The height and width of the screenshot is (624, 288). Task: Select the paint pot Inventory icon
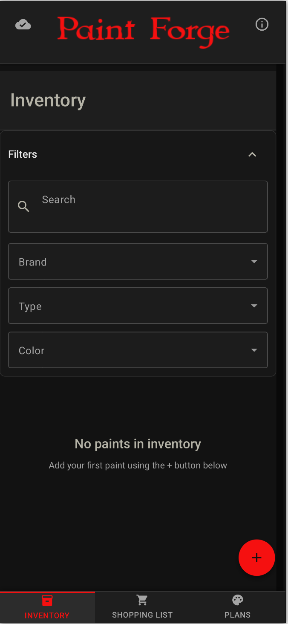click(47, 600)
